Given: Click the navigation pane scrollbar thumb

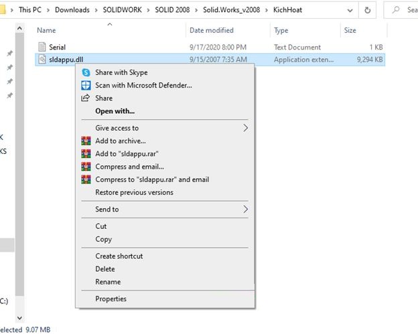Looking at the screenshot, I should (19, 164).
